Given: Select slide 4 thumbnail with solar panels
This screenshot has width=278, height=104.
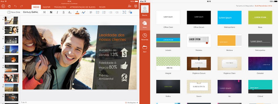Looking at the screenshot, I should point(11,49).
